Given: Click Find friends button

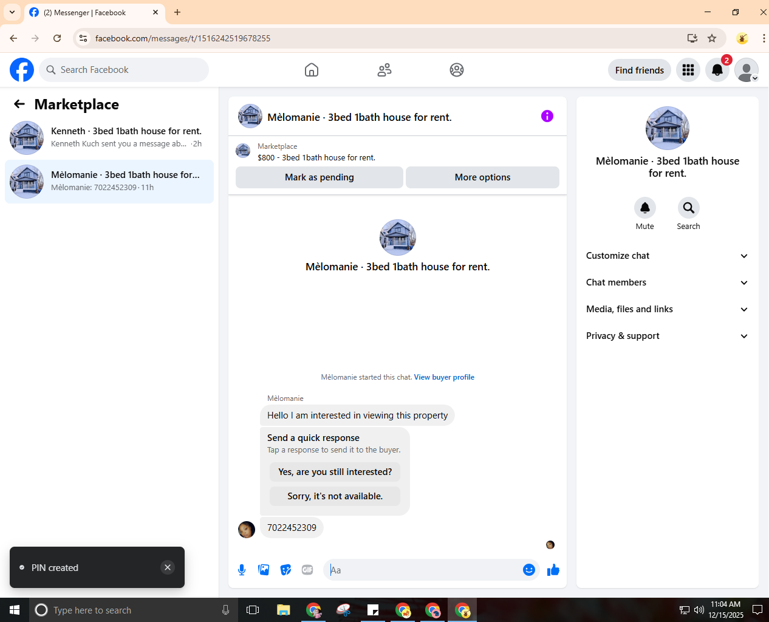Looking at the screenshot, I should pos(640,70).
